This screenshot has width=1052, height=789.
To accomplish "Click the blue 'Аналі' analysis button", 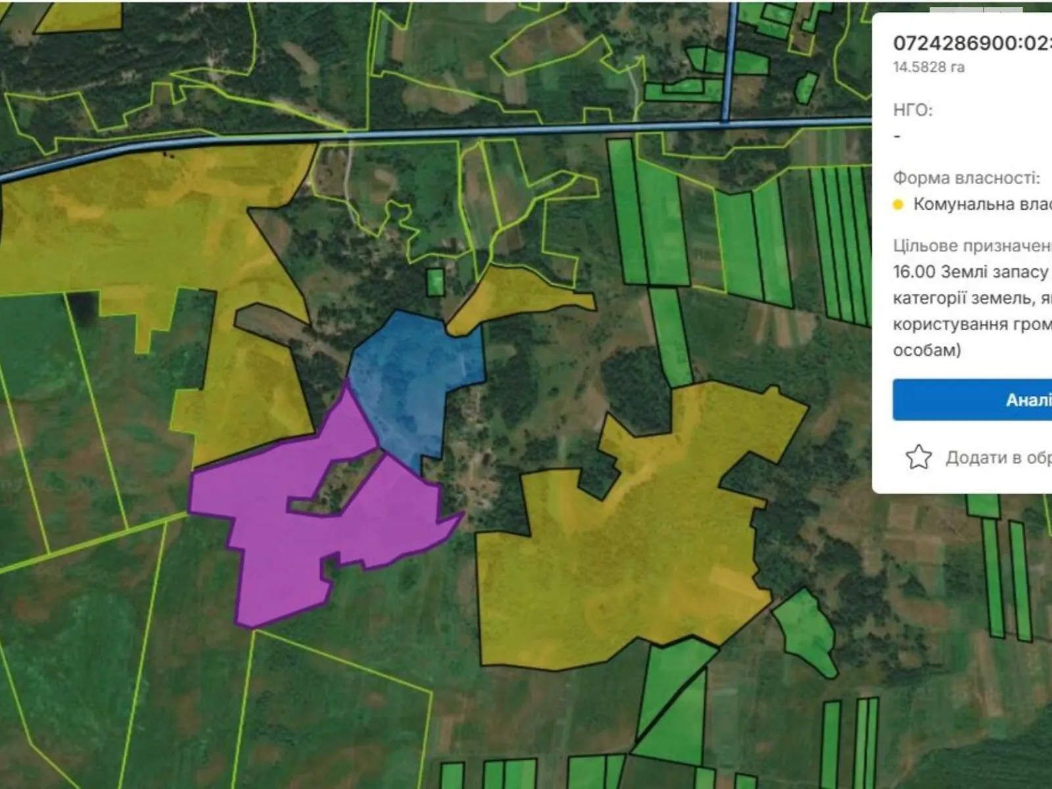I will coord(972,400).
